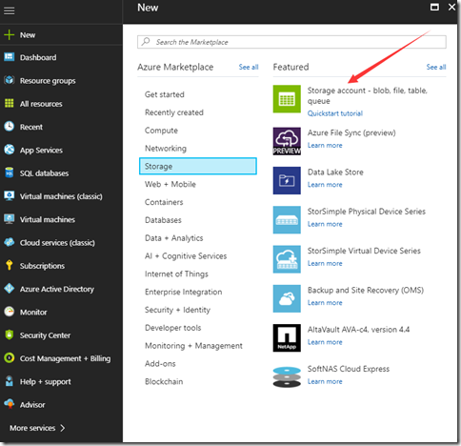Focus the Search the Marketplace field

pos(291,42)
